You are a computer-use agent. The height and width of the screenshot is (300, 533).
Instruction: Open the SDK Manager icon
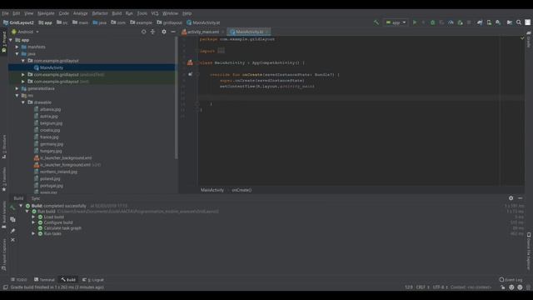[x=498, y=22]
